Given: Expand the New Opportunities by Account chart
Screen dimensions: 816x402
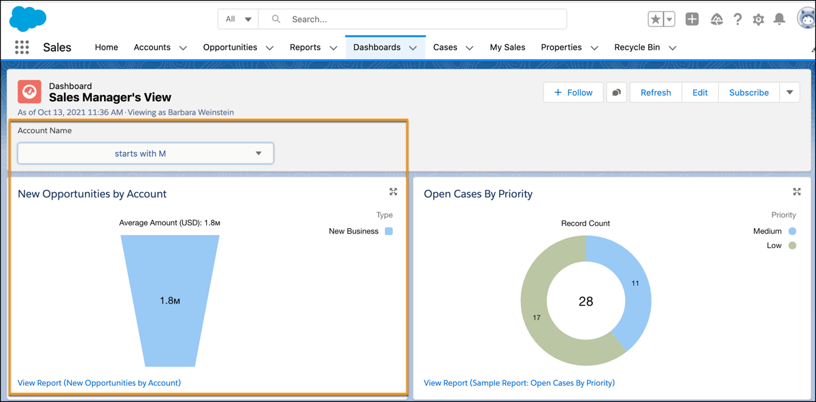Looking at the screenshot, I should point(393,192).
